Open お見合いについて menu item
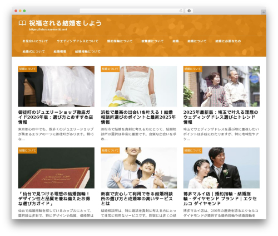The width and height of the screenshot is (278, 236). click(35, 41)
